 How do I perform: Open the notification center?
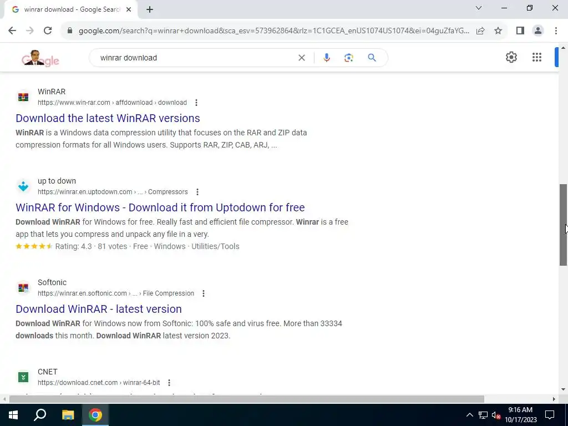(550, 415)
